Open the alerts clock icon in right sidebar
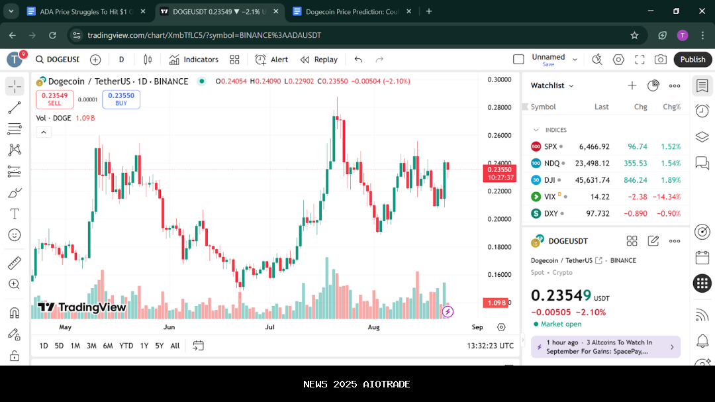 [702, 111]
